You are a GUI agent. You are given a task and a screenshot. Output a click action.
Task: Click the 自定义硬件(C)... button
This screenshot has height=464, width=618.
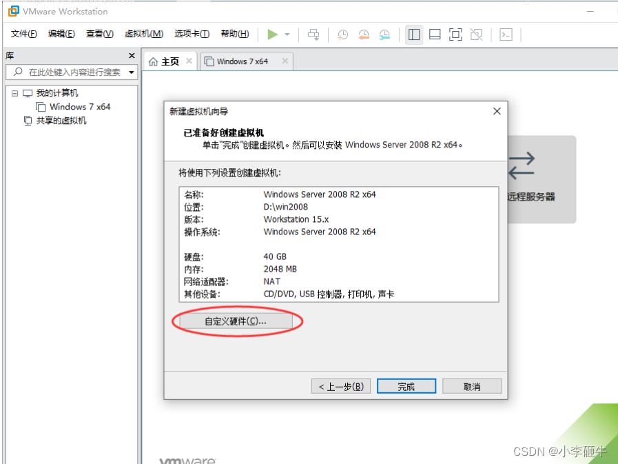(x=236, y=321)
